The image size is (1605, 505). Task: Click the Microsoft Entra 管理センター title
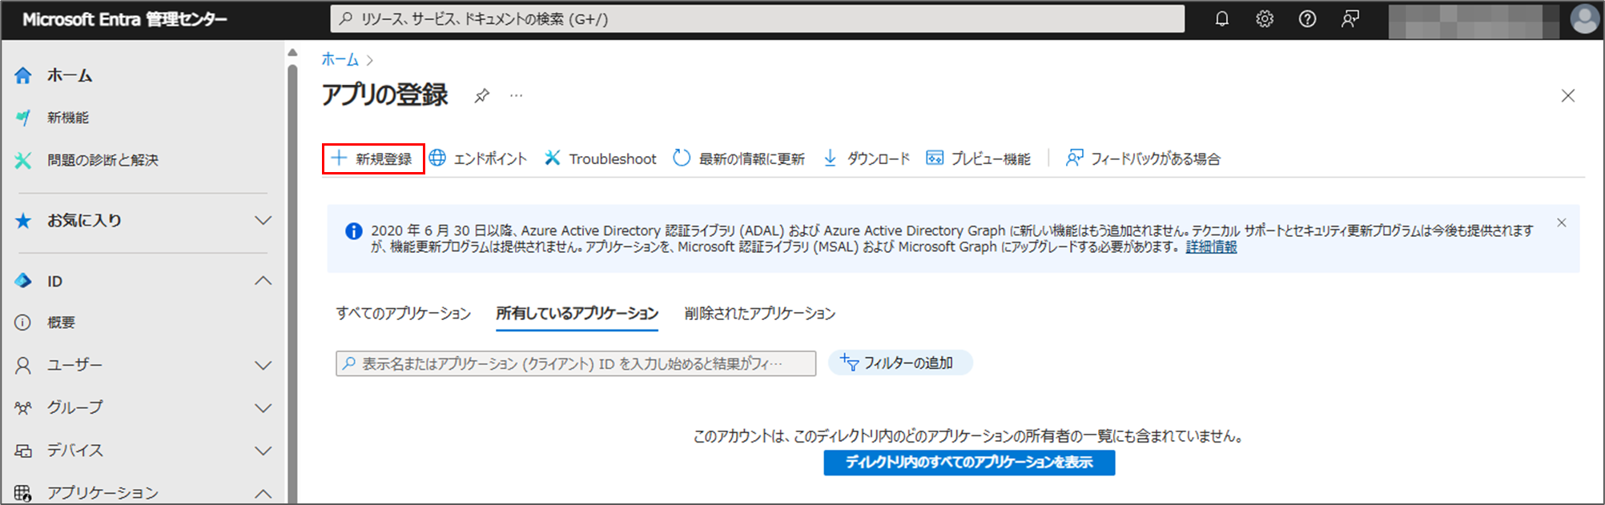pos(125,19)
